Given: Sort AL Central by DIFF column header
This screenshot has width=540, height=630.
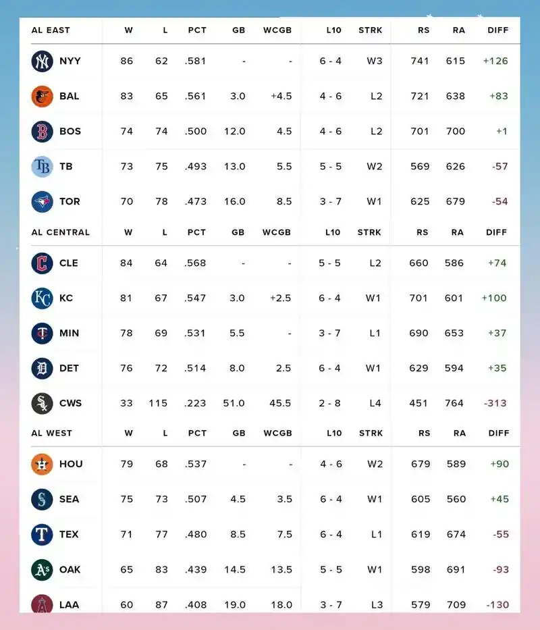Looking at the screenshot, I should 496,232.
